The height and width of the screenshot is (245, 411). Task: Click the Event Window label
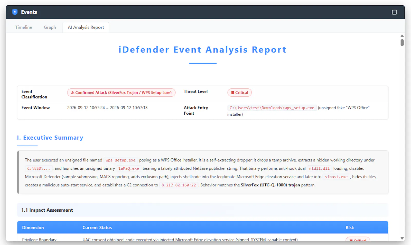(35, 108)
